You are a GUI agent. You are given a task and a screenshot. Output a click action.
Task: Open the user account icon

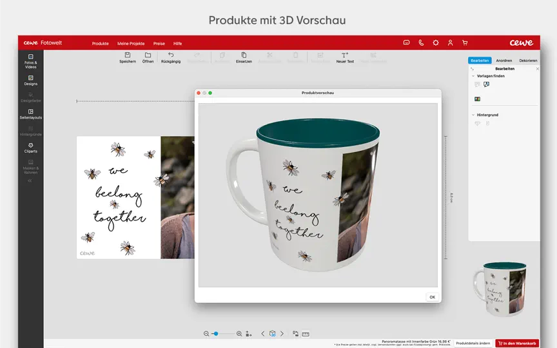point(450,43)
